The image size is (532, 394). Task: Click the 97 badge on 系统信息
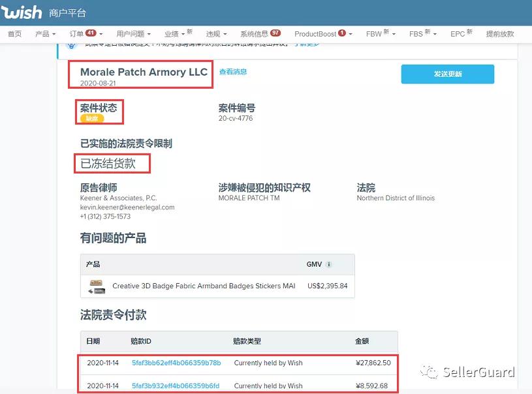275,33
